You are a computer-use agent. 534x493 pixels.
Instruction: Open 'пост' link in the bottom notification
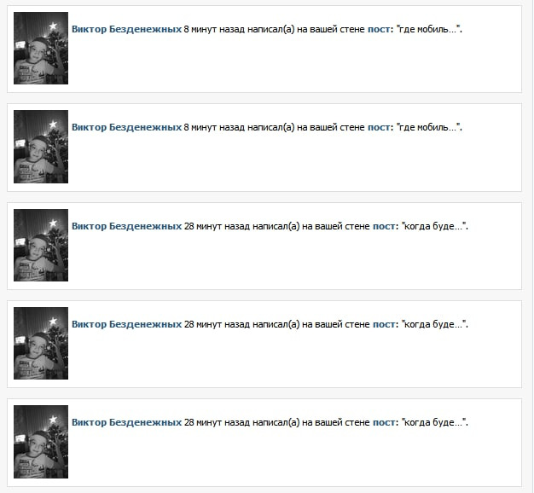tap(384, 422)
